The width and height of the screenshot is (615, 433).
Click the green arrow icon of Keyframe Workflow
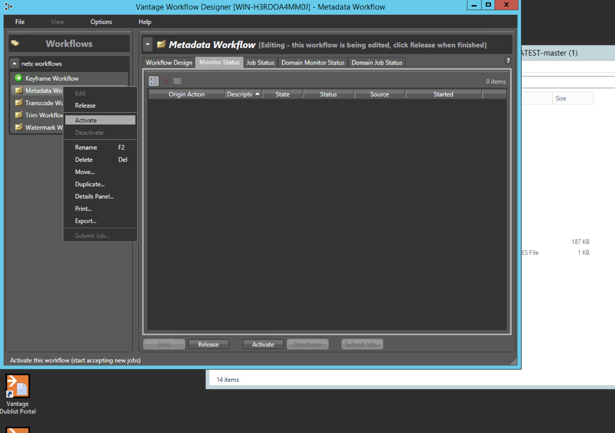click(18, 78)
